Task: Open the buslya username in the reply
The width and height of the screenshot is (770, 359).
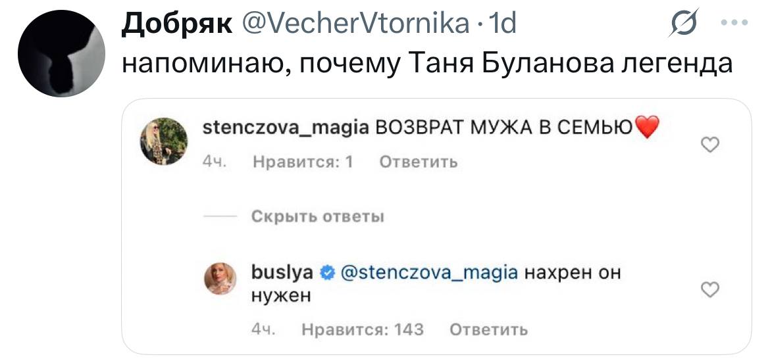Action: pos(282,273)
